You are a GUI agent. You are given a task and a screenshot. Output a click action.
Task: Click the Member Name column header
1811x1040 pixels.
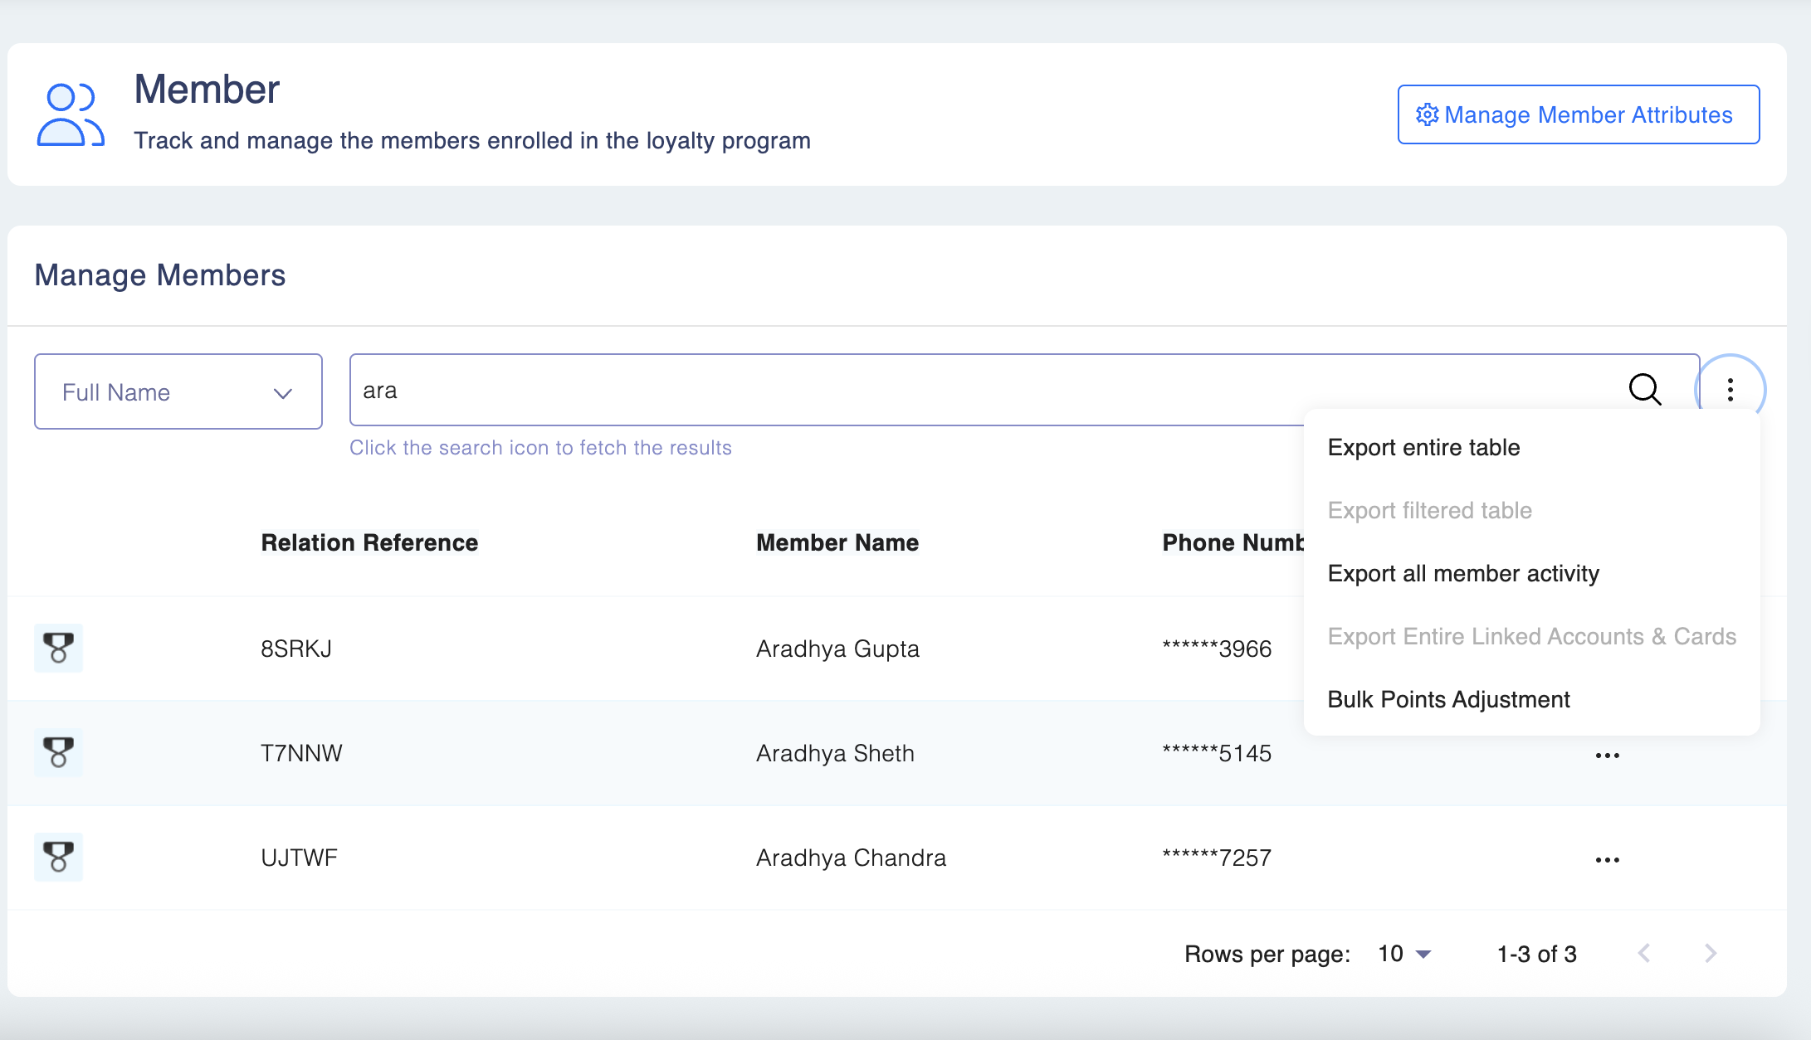[837, 542]
